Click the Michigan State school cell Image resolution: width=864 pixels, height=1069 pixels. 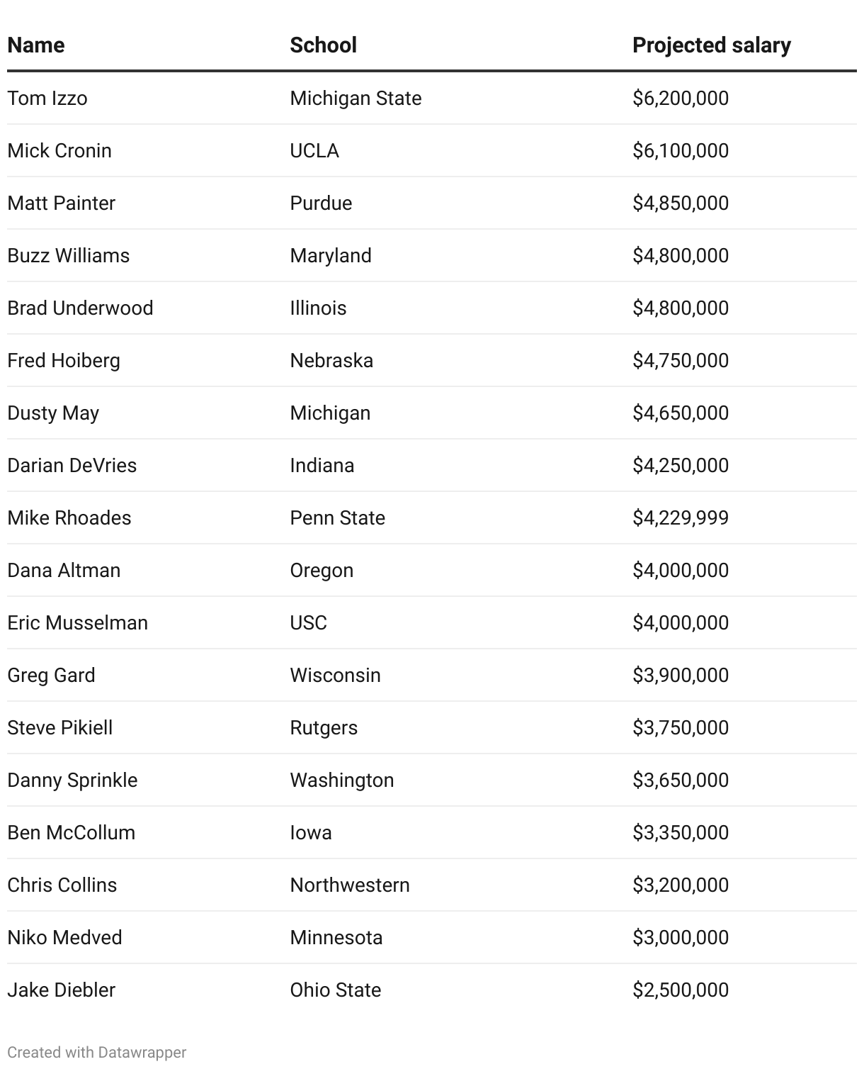[x=356, y=98]
